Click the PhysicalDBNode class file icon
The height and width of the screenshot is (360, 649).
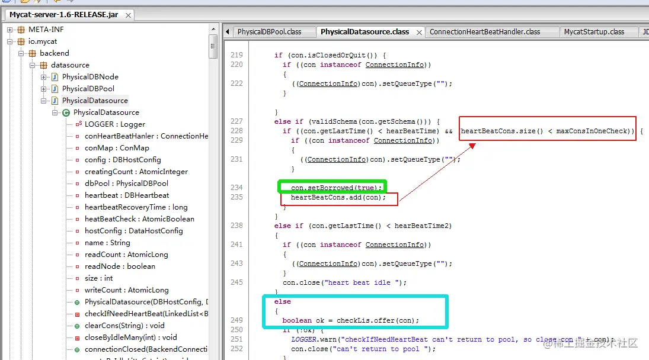[55, 78]
